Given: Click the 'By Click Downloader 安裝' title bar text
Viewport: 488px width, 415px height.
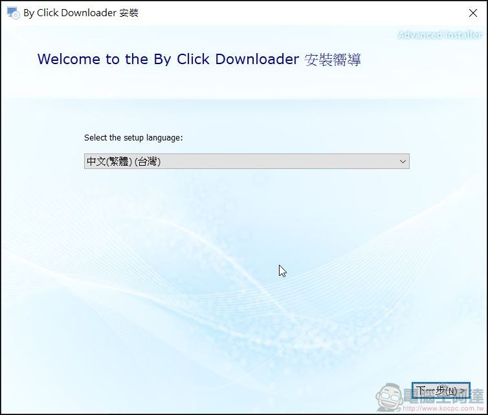Looking at the screenshot, I should [x=81, y=13].
